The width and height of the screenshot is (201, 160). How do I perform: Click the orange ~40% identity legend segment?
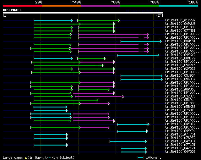pyautogui.click(x=62, y=6)
